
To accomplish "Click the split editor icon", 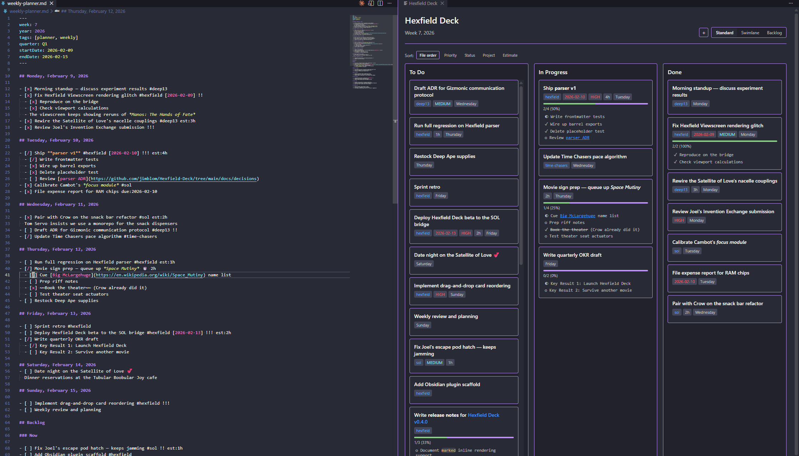I will 380,3.
